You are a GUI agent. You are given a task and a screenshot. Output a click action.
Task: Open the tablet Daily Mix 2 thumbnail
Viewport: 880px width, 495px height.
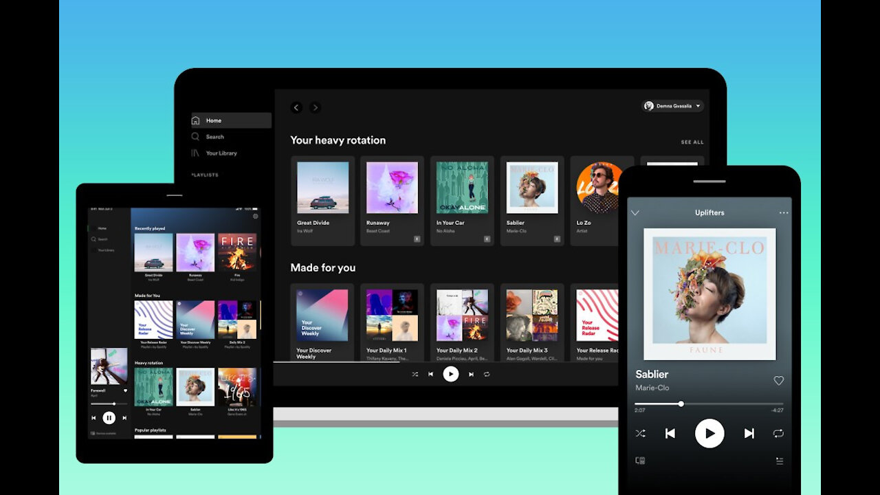coord(237,320)
